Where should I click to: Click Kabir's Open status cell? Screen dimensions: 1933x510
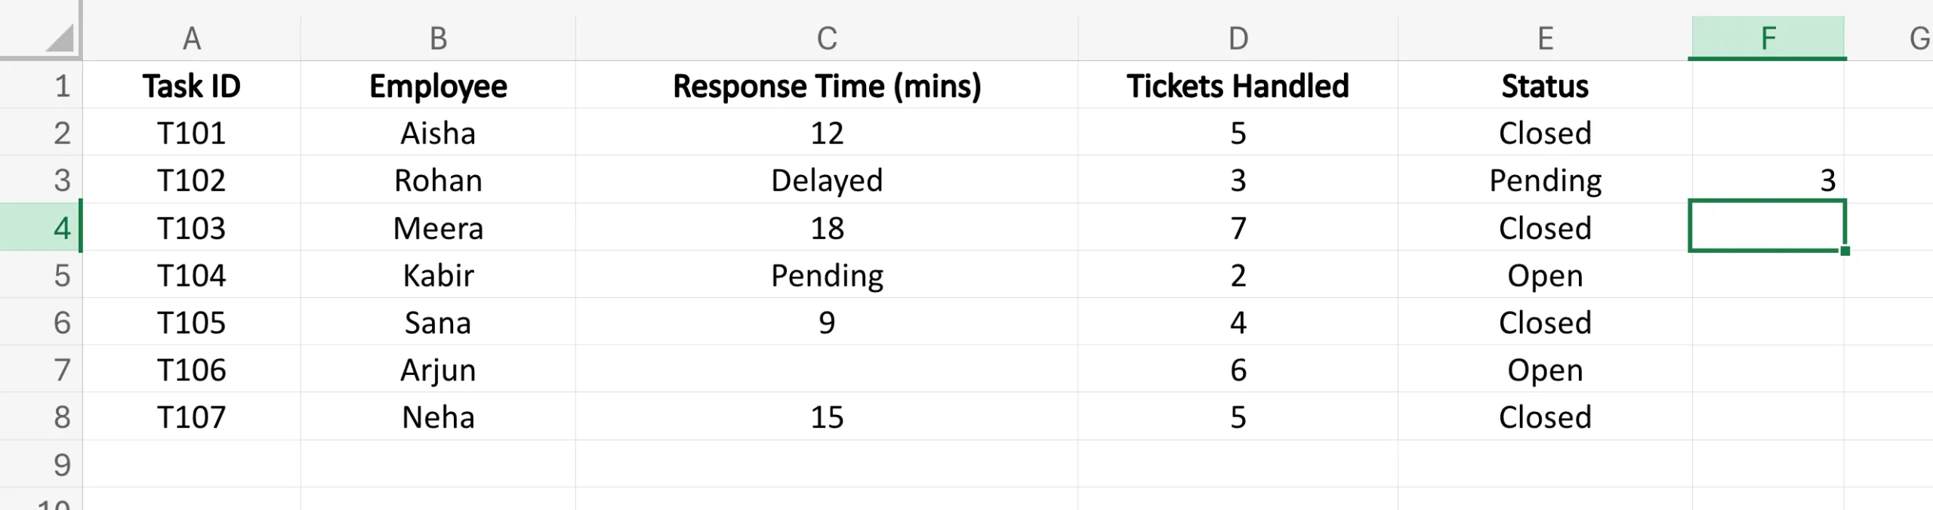(x=1545, y=275)
